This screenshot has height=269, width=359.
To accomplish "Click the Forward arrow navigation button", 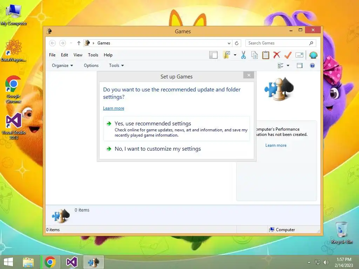I will pos(62,43).
